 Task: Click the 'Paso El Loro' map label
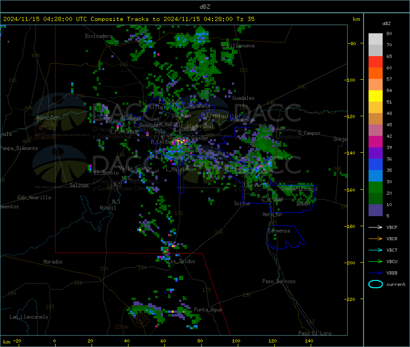coord(315,333)
